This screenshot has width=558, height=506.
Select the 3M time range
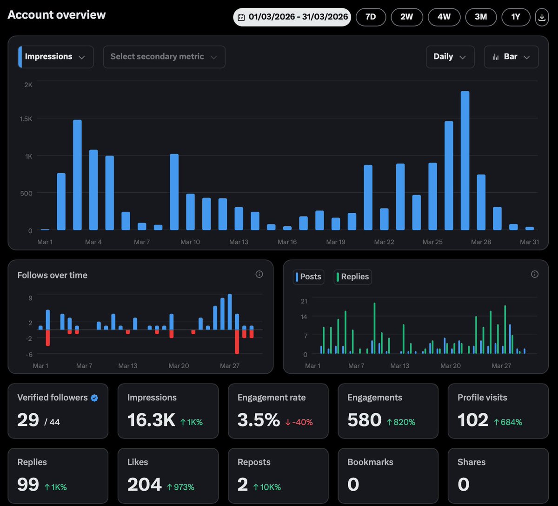coord(481,17)
